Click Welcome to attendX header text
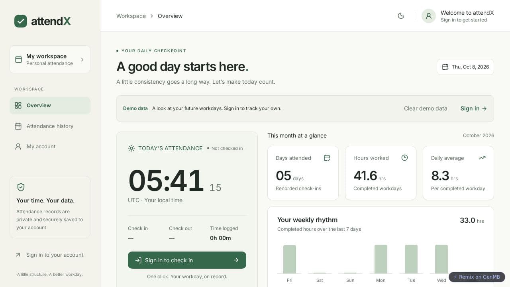The width and height of the screenshot is (510, 287). (x=467, y=13)
